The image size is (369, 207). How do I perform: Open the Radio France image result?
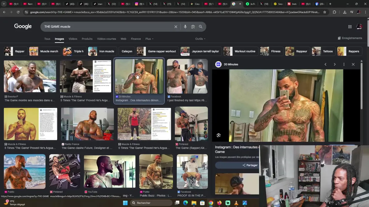click(87, 124)
